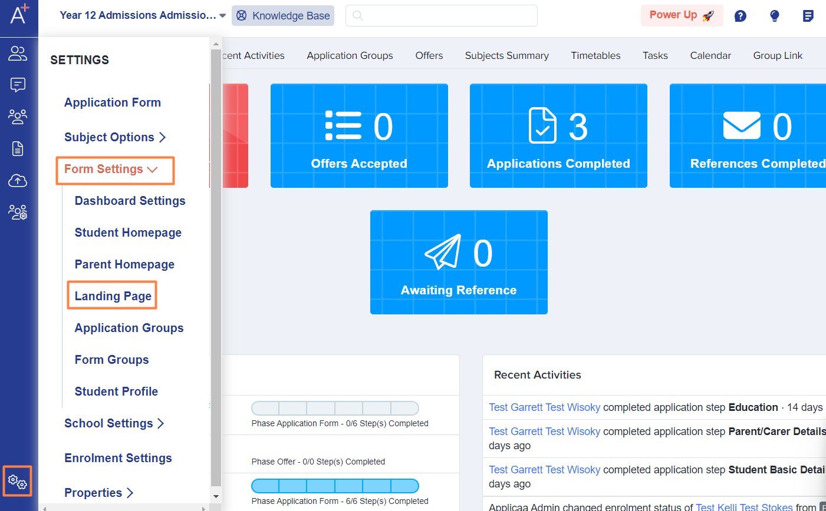Open the students people icon in sidebar
This screenshot has height=511, width=826.
pyautogui.click(x=18, y=54)
